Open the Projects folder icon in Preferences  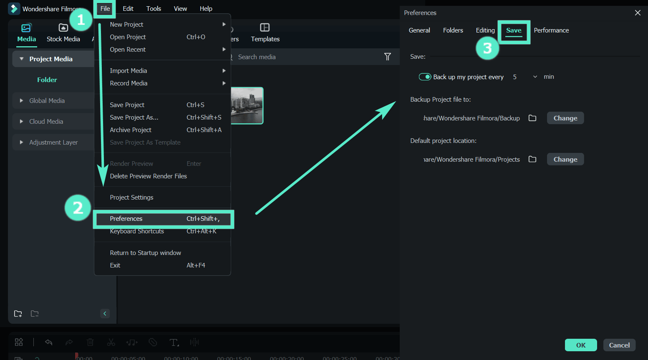pos(532,159)
